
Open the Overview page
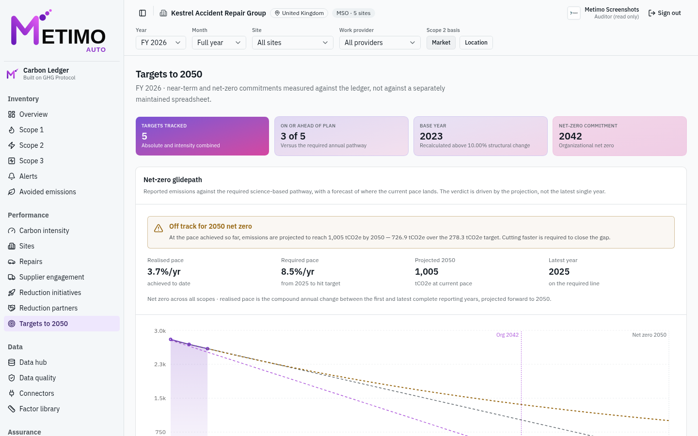[62, 114]
